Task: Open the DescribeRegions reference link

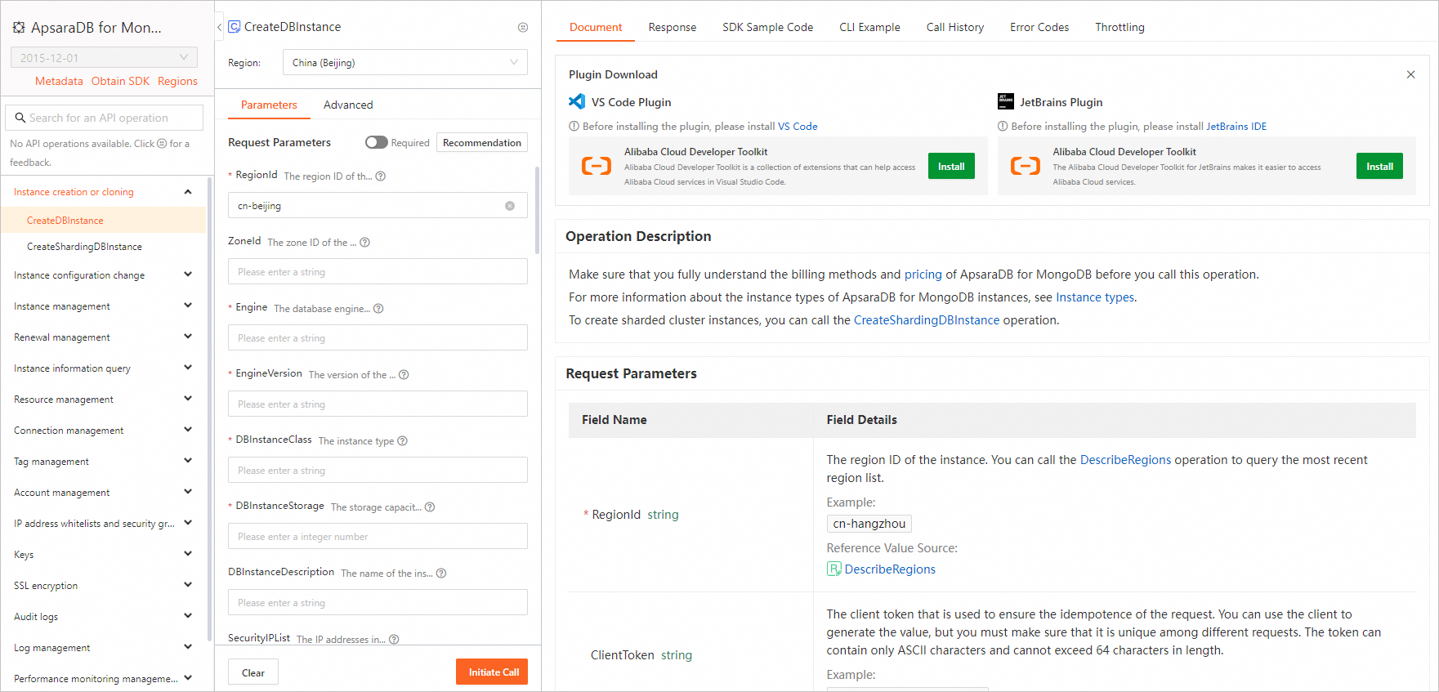Action: (889, 569)
